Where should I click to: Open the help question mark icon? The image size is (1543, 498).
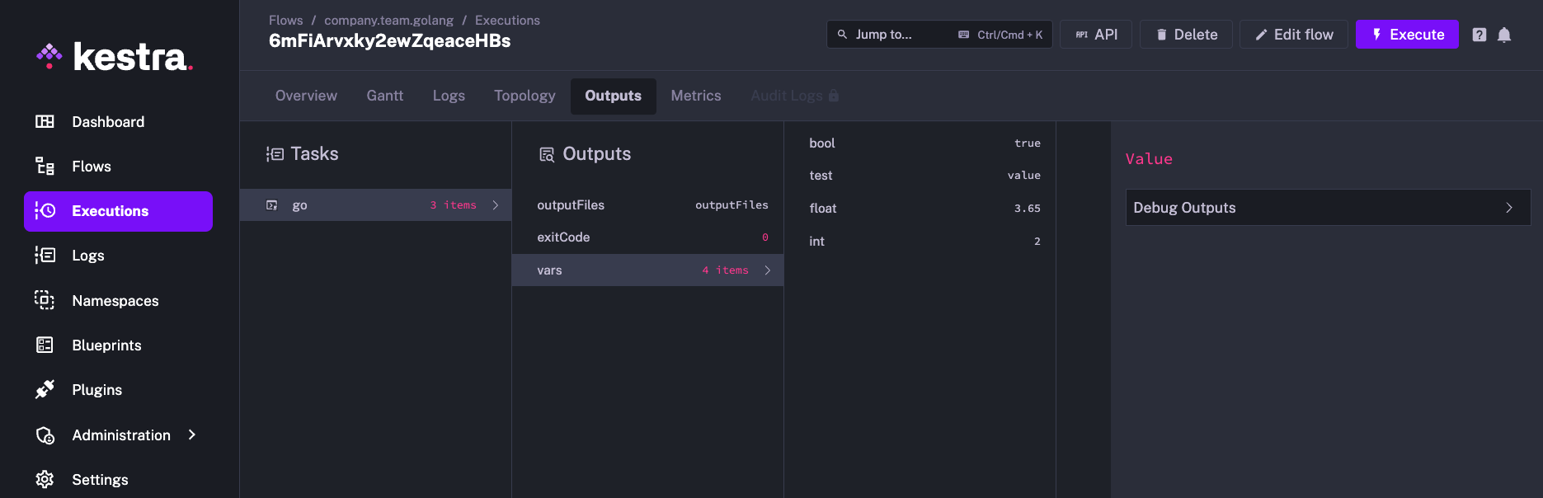(x=1479, y=35)
